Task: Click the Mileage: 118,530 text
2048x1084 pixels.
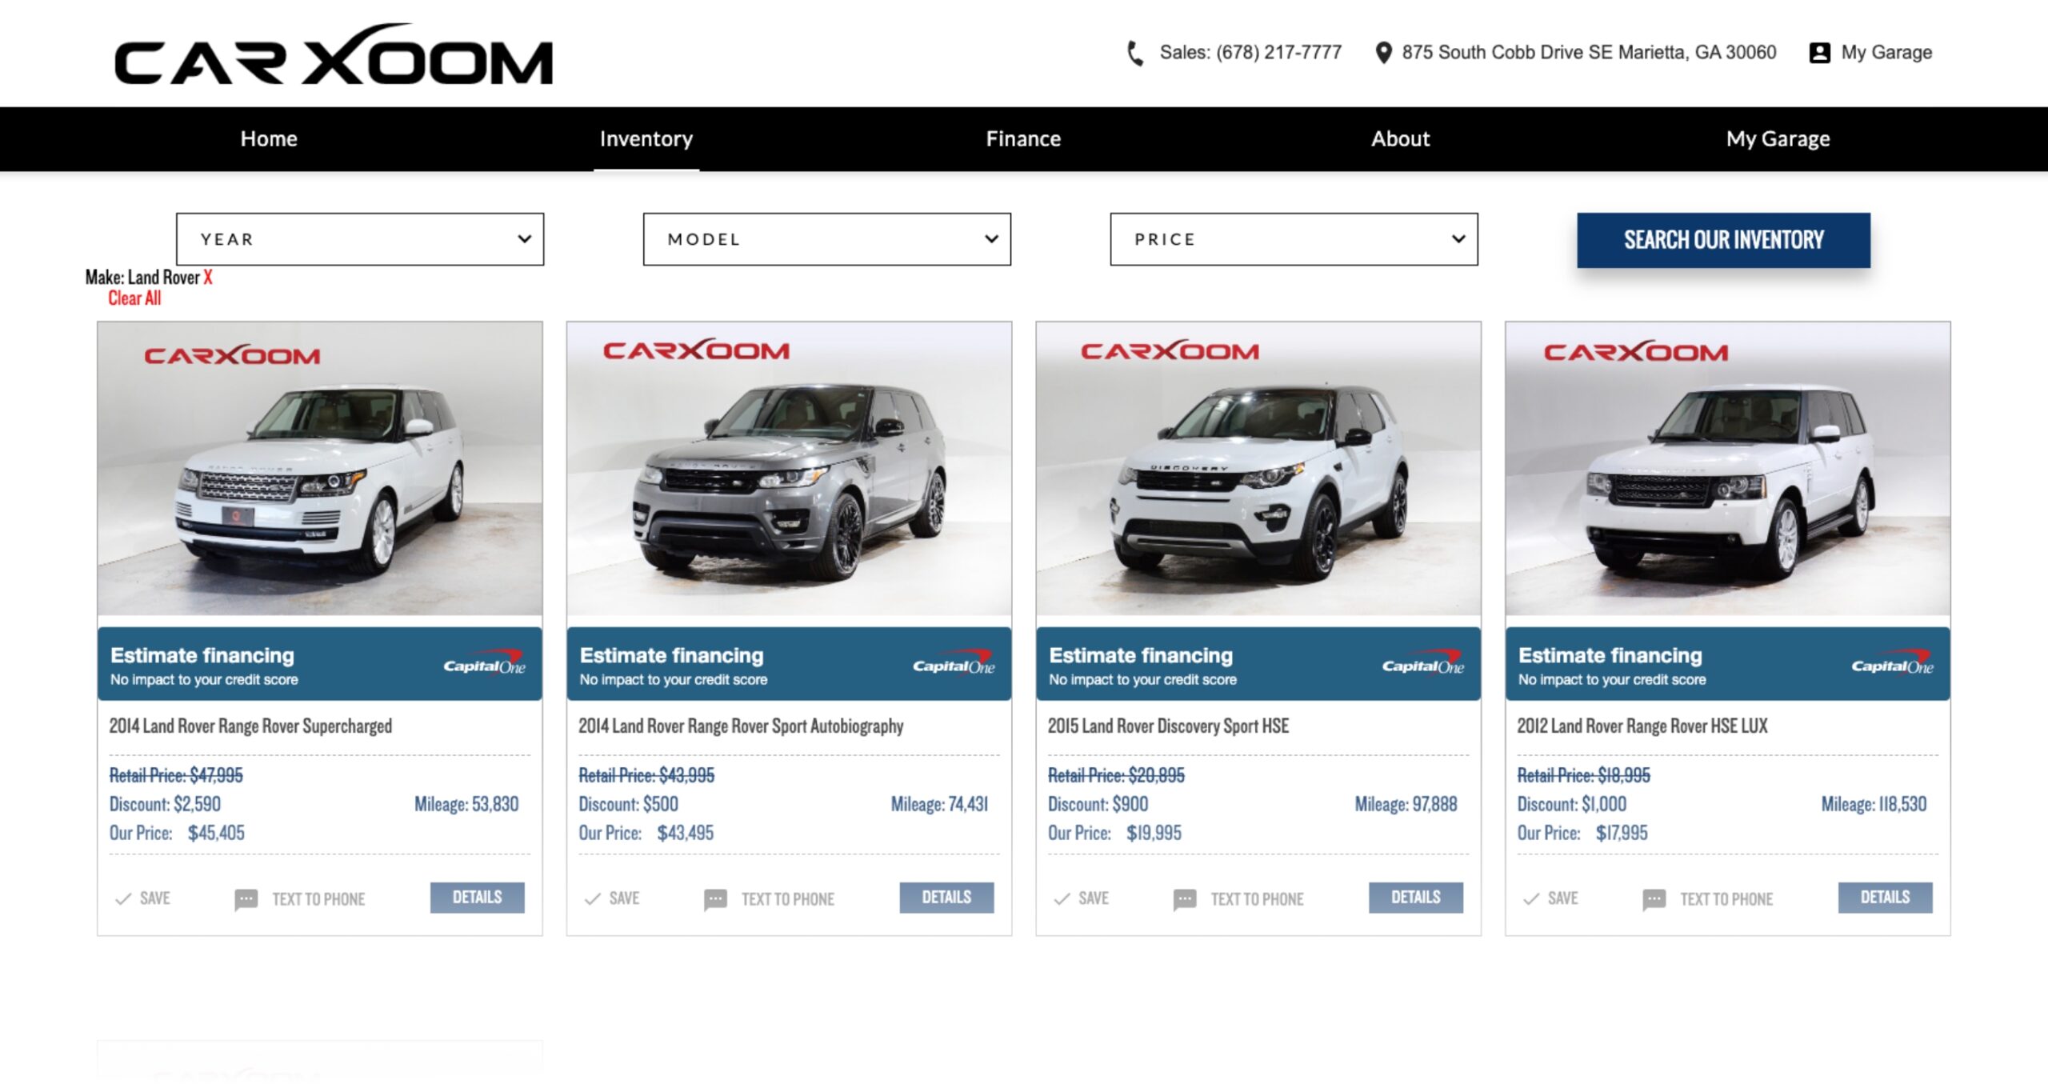Action: tap(1874, 805)
